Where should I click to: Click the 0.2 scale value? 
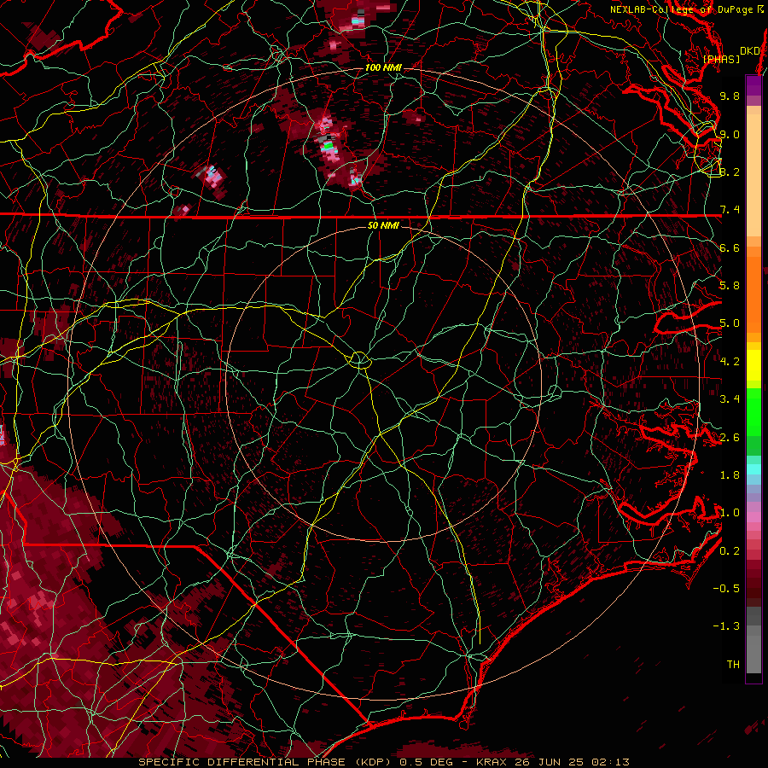(x=730, y=551)
